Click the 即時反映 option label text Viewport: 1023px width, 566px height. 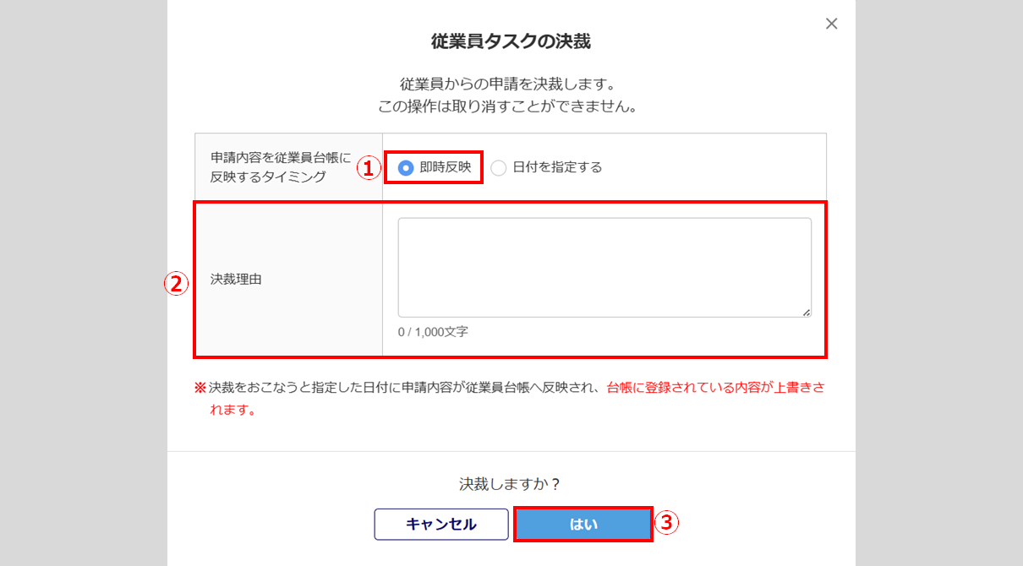[x=446, y=167]
